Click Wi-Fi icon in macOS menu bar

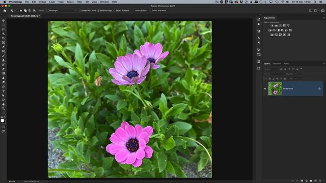283,2
